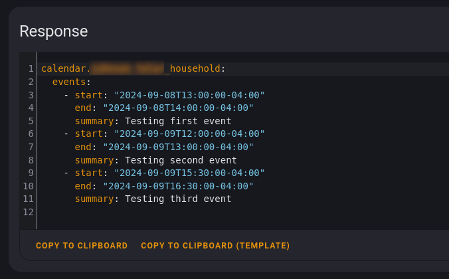Click end time of first event
449x279 pixels.
tap(178, 108)
